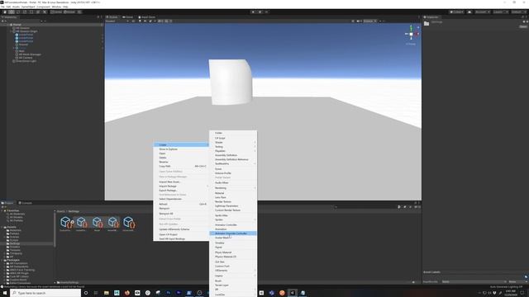Choose Physic Material in Create submenu
The image size is (529, 297).
(x=233, y=252)
